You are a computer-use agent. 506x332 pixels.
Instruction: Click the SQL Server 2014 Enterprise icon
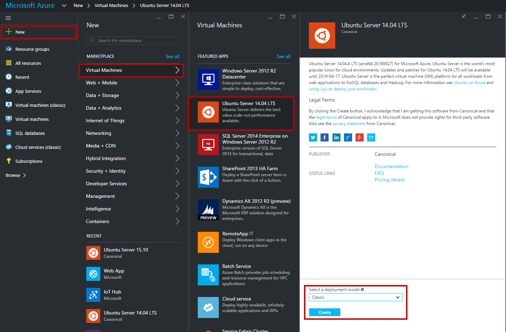point(208,145)
